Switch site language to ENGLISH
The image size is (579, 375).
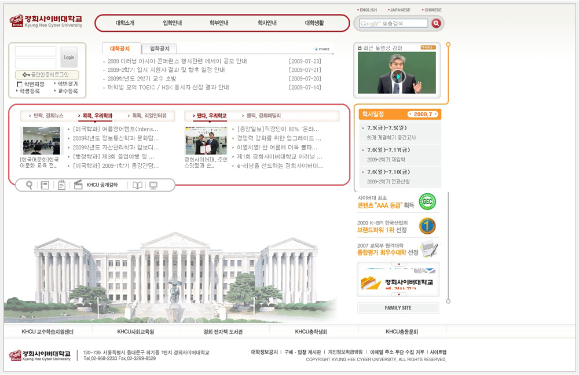pos(368,10)
